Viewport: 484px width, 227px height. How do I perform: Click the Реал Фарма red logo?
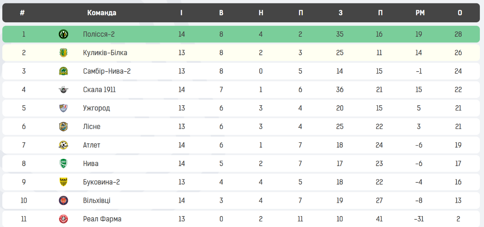[x=64, y=219]
